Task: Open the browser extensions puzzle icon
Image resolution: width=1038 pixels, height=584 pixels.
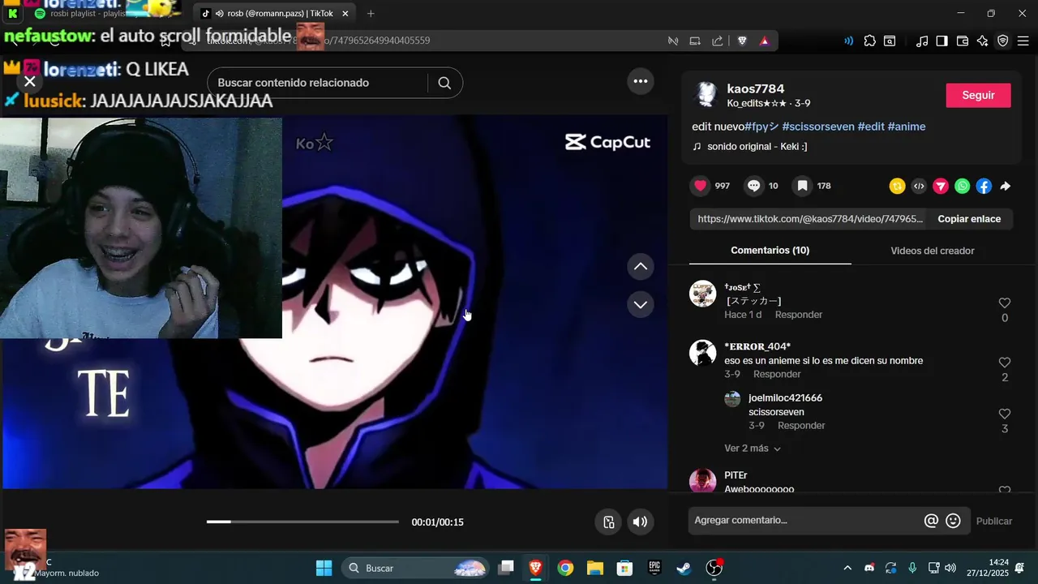Action: 869,41
